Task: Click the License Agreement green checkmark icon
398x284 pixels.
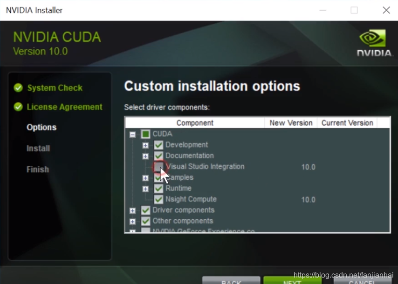Action: pos(18,107)
